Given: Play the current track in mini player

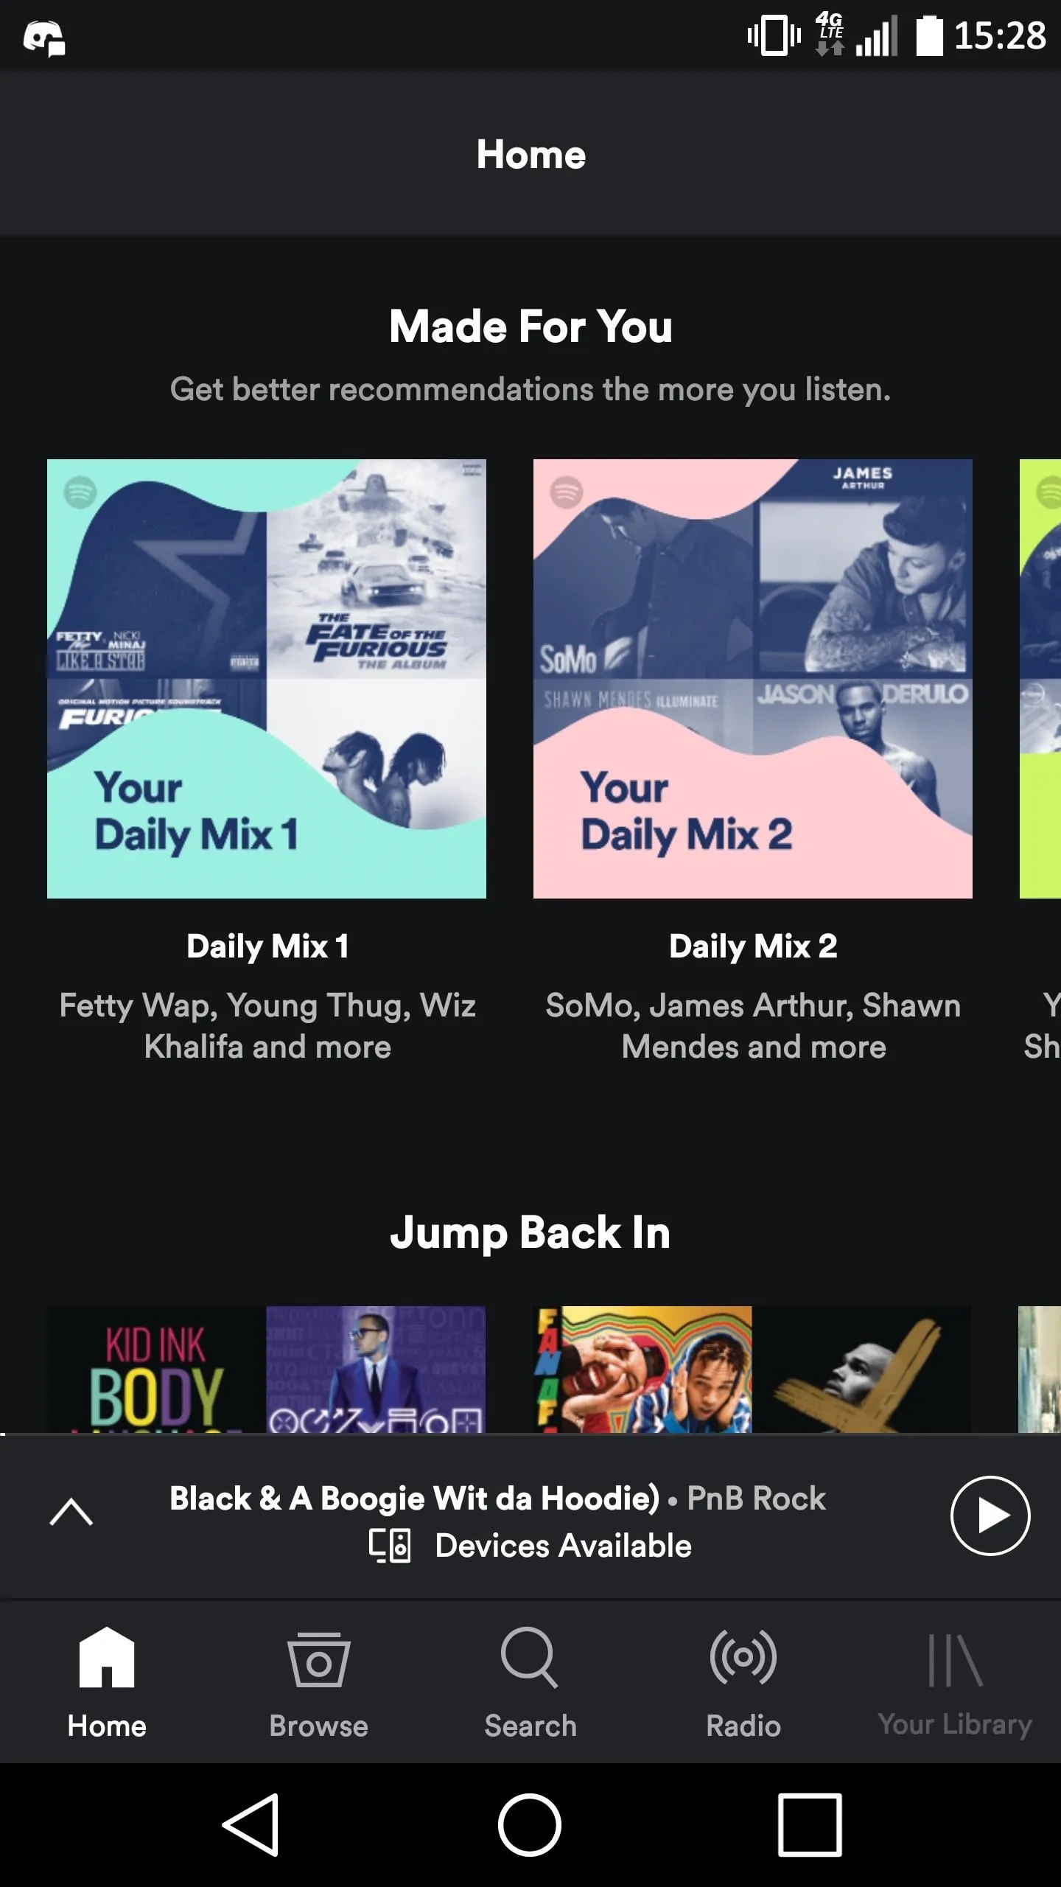Looking at the screenshot, I should 990,1515.
